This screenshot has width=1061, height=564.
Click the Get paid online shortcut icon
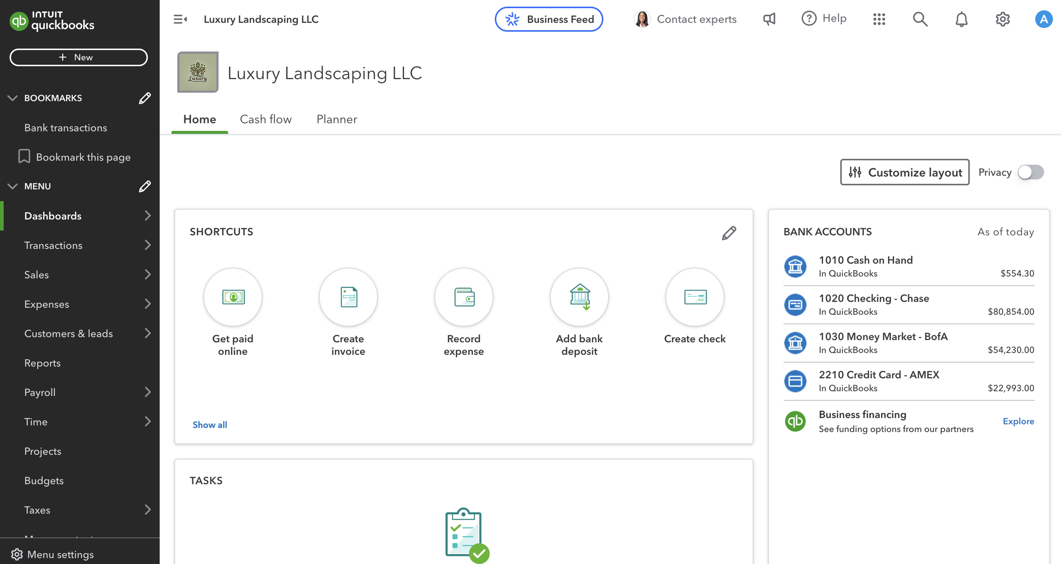pyautogui.click(x=233, y=297)
